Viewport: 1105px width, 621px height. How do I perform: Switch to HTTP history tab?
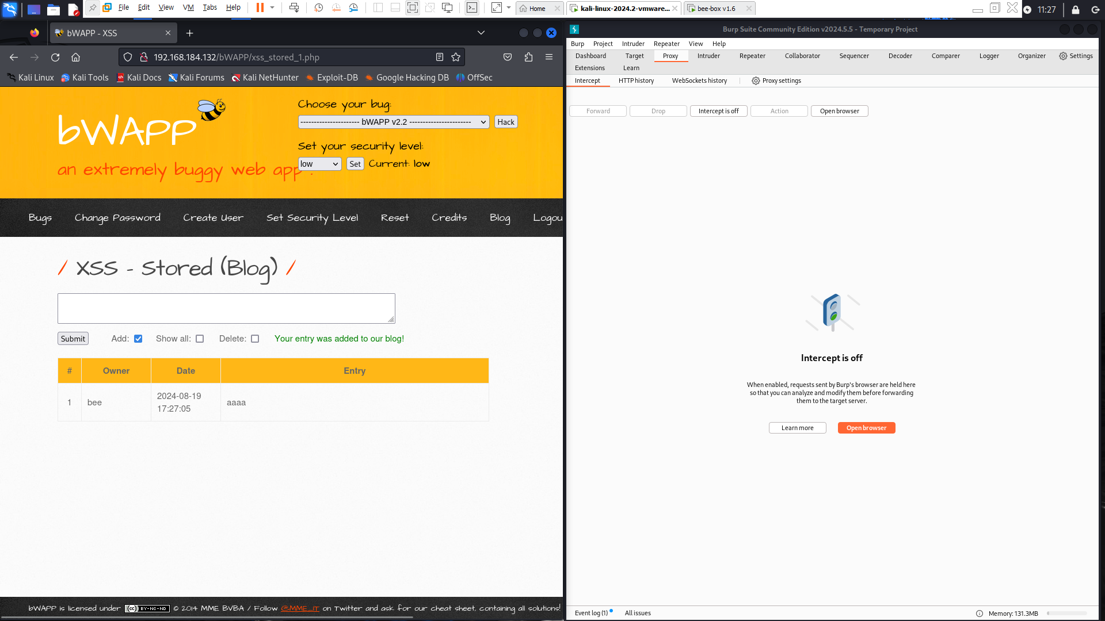coord(636,80)
